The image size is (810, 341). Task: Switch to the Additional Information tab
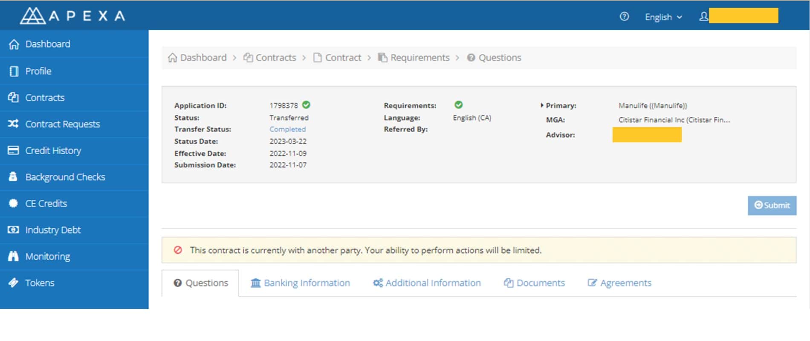[x=427, y=283]
